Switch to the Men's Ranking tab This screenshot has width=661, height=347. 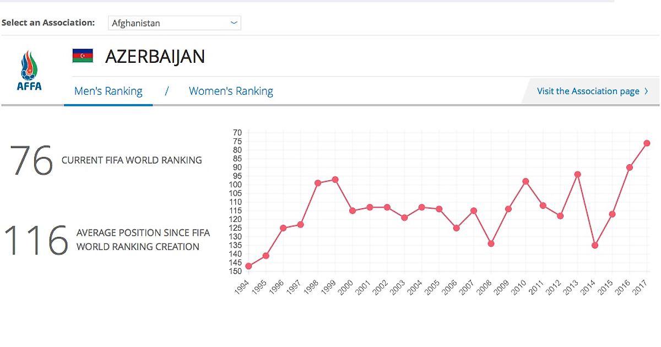pyautogui.click(x=108, y=91)
